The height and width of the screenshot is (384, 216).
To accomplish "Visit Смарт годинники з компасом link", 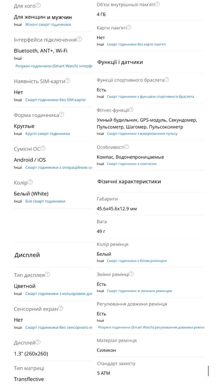I will pos(131,164).
